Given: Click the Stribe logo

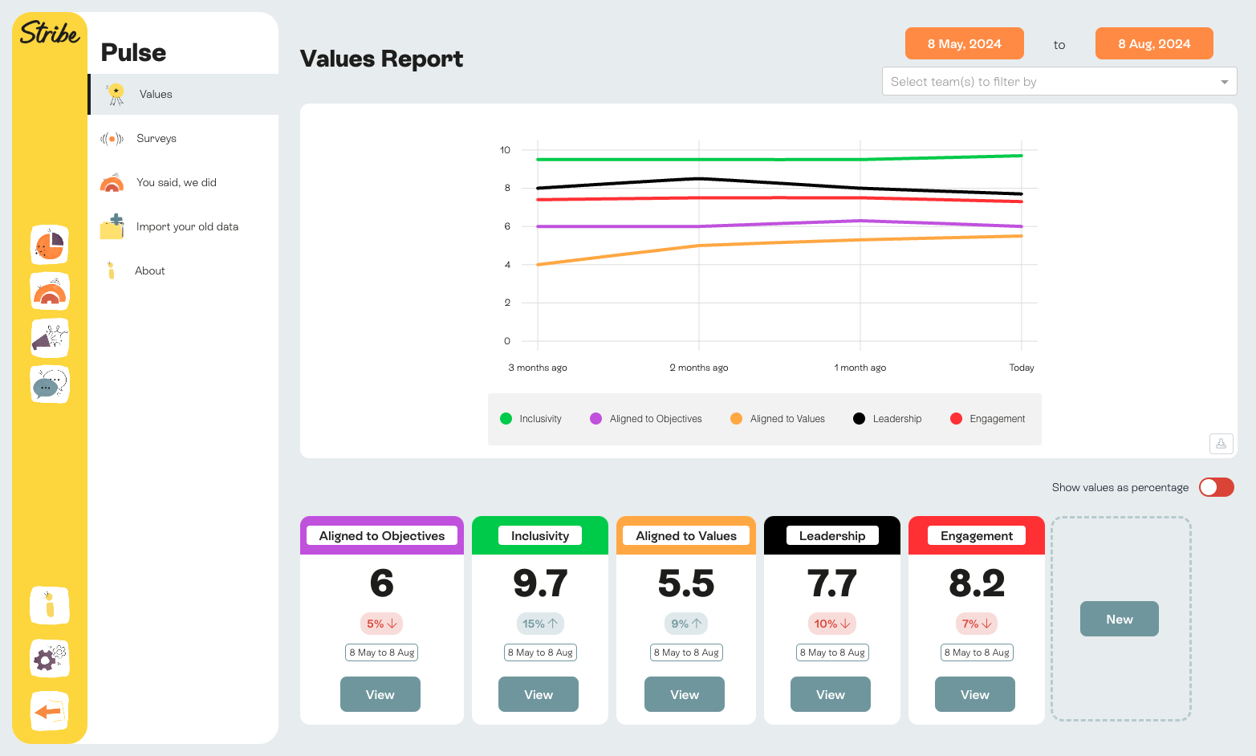Looking at the screenshot, I should (x=50, y=33).
